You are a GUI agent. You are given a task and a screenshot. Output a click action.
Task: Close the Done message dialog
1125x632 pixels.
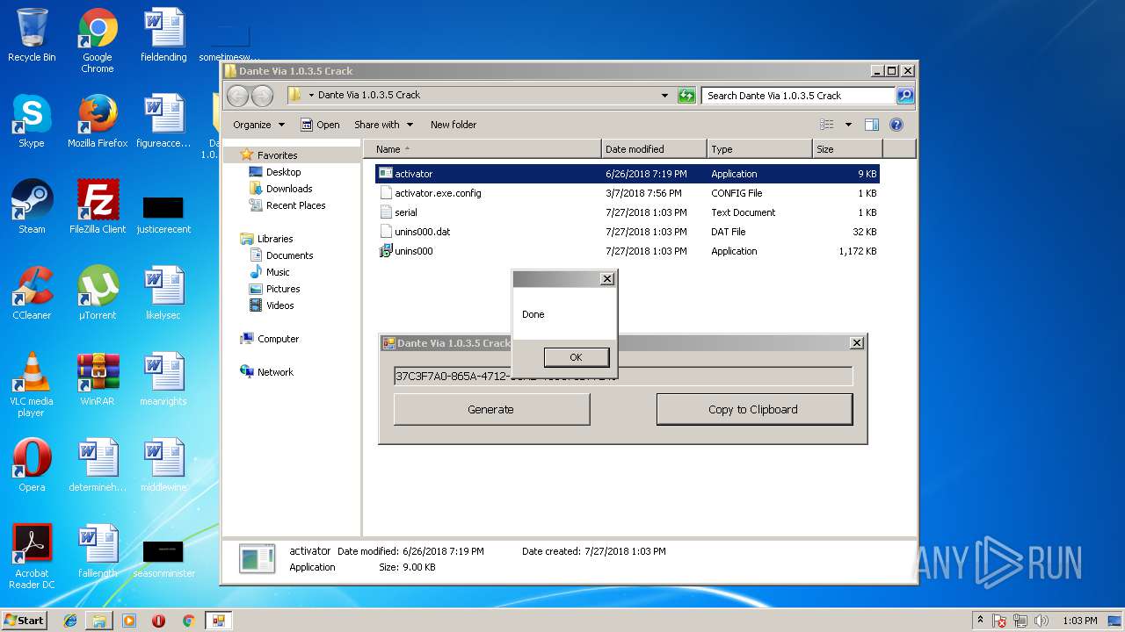pos(606,279)
